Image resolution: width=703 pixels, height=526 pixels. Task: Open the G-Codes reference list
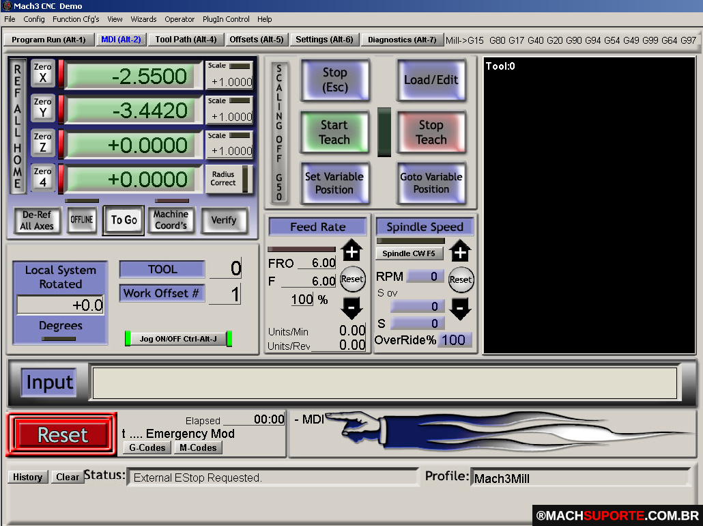click(147, 447)
